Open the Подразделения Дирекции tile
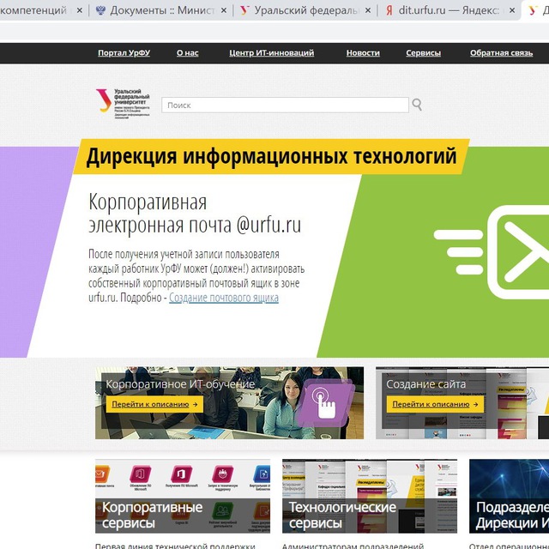Viewport: 549px width, 549px height. [509, 496]
